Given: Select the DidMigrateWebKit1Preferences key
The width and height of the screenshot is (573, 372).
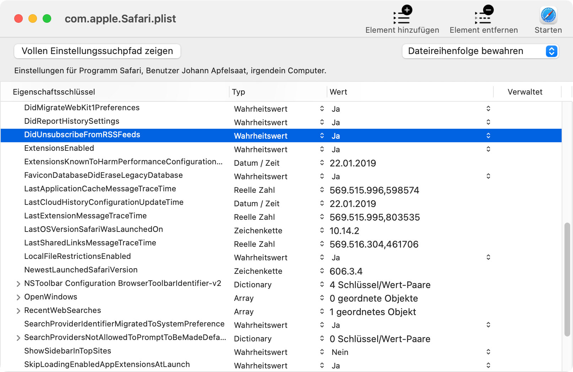Looking at the screenshot, I should pos(82,108).
